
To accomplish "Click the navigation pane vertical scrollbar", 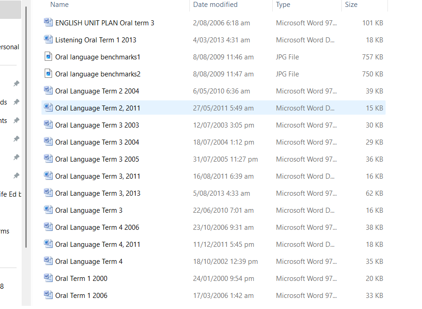I will point(26,127).
